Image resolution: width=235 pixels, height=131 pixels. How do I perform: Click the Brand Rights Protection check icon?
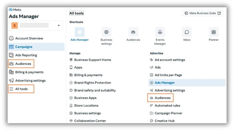(71, 83)
